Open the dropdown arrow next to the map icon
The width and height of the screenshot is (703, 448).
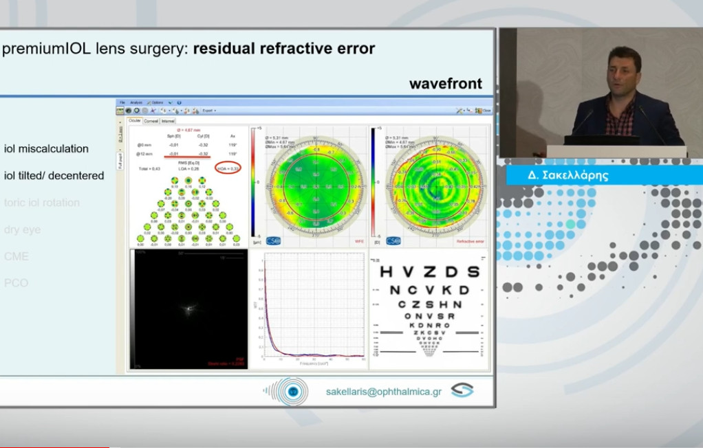pyautogui.click(x=169, y=111)
